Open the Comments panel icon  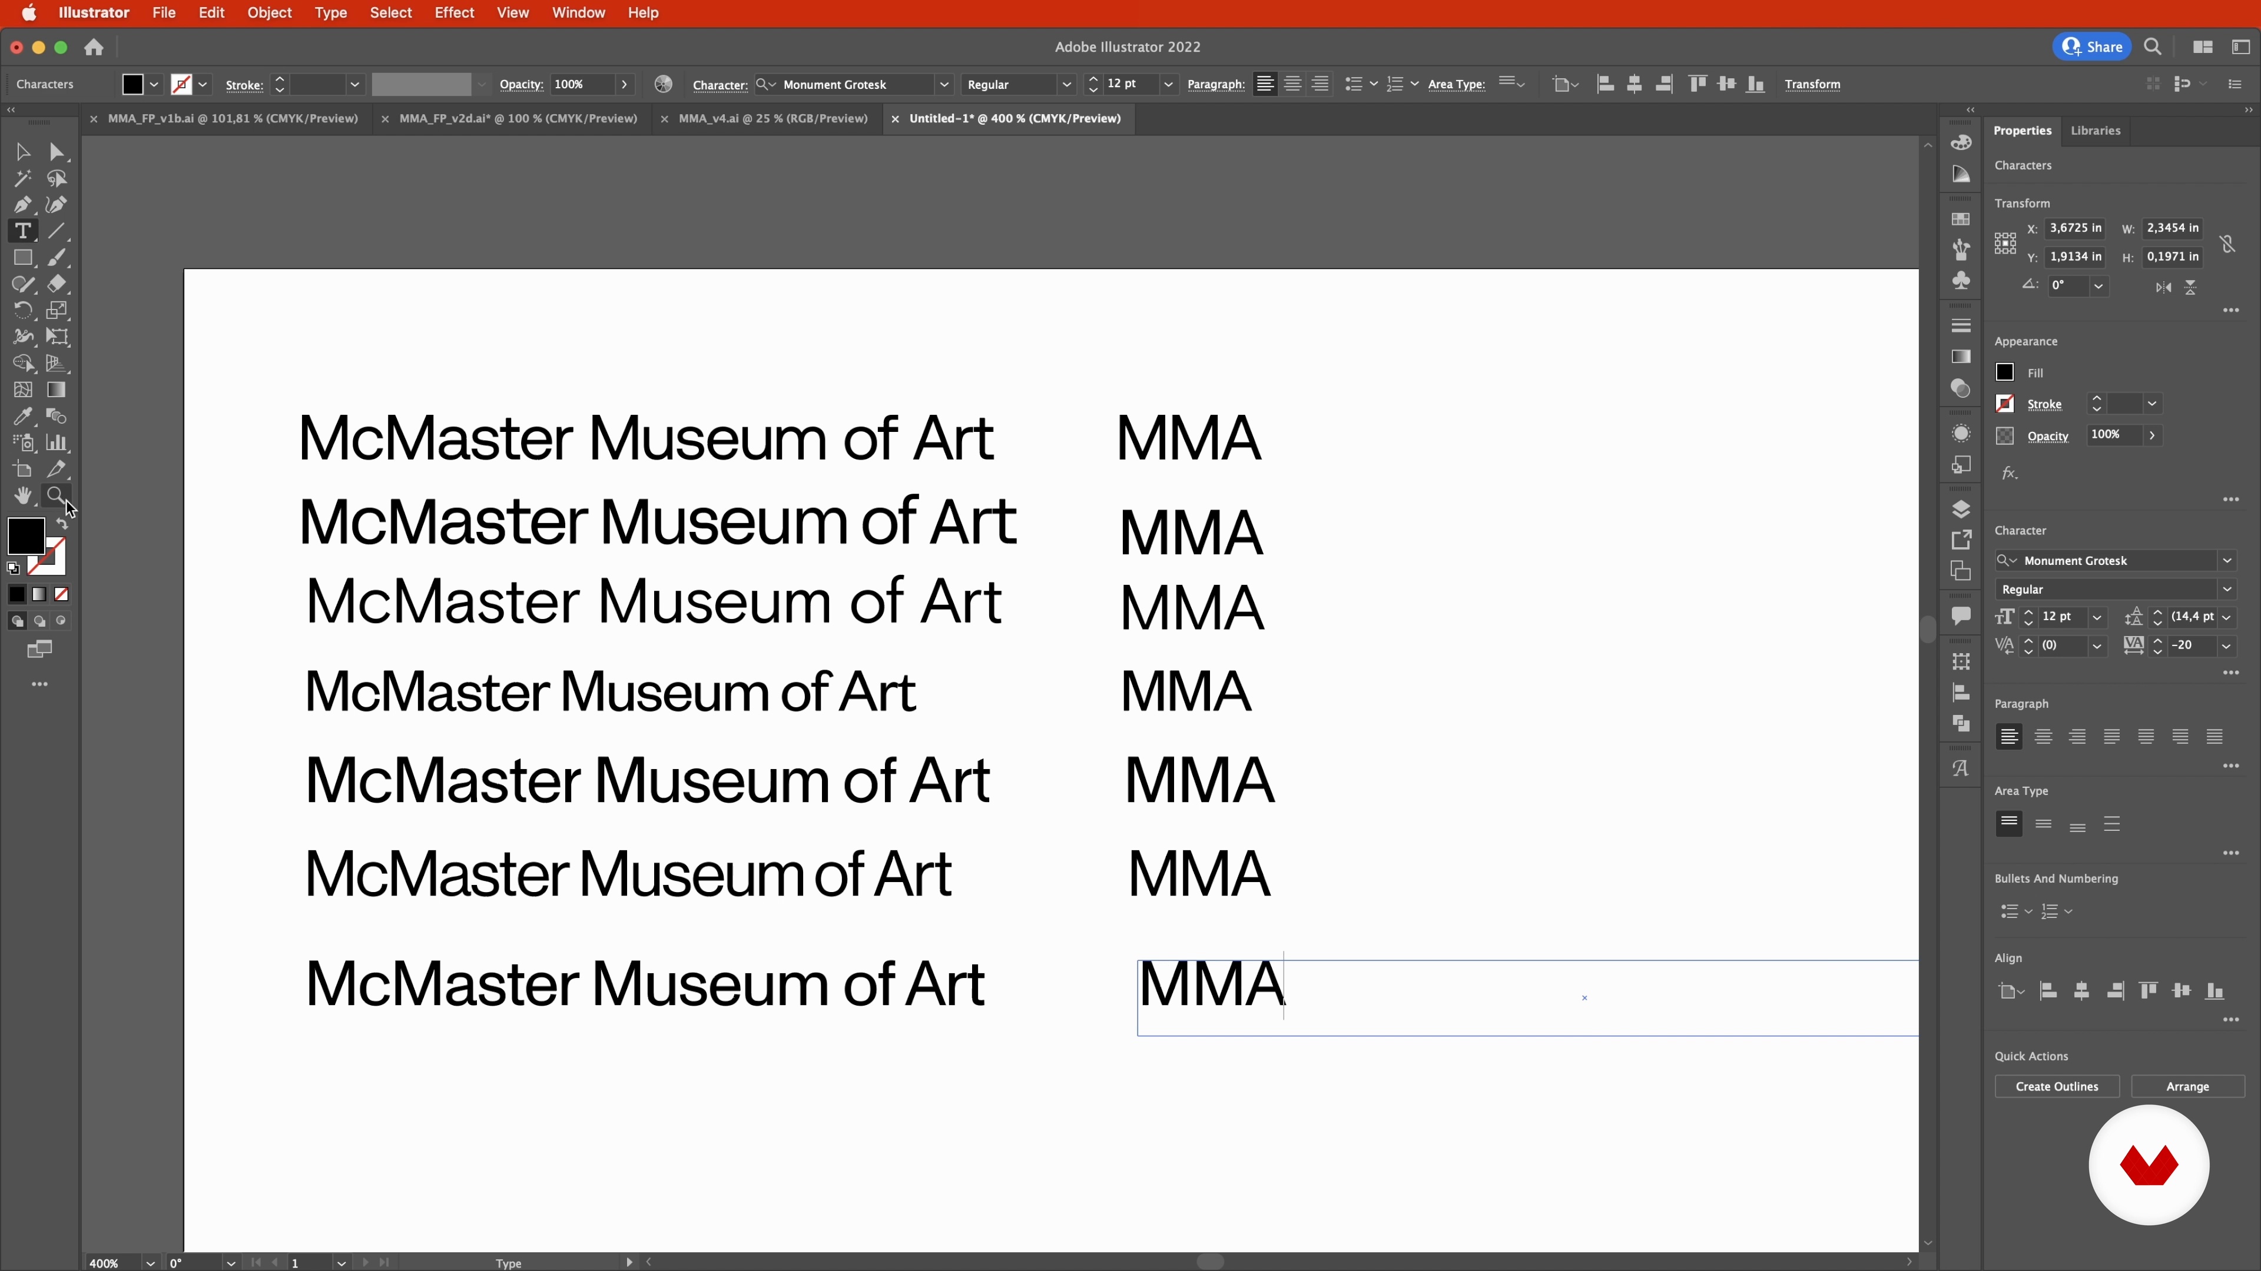1961,617
